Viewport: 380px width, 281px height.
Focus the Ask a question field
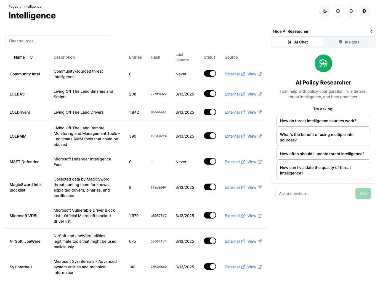(314, 193)
